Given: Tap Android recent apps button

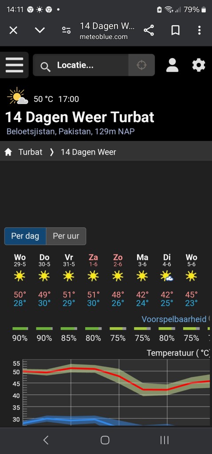Looking at the screenshot, I should click(x=165, y=440).
